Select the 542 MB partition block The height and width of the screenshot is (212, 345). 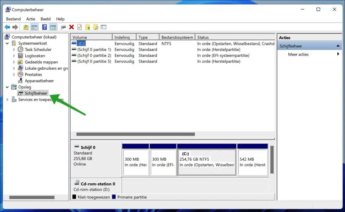(x=253, y=160)
